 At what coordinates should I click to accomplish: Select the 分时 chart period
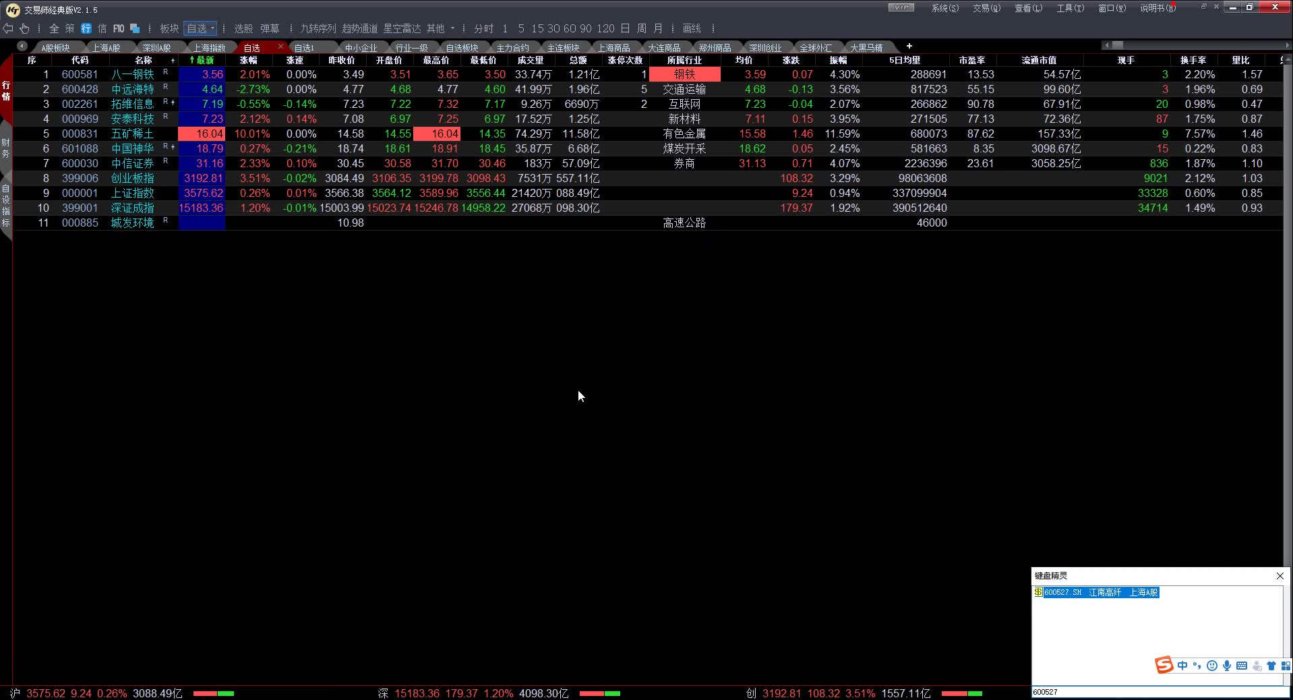point(483,28)
